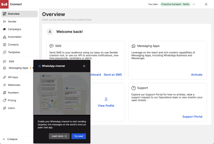Click the Users people icon
214x144 pixels.
pos(5,108)
